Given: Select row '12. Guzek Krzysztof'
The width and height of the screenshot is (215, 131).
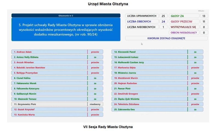Looking at the screenshot, I should pyautogui.click(x=57, y=109).
